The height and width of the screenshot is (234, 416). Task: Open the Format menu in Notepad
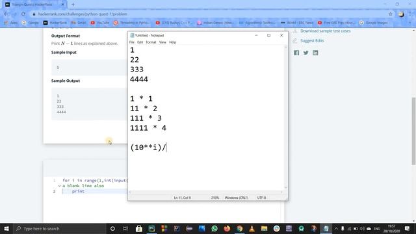pyautogui.click(x=151, y=42)
